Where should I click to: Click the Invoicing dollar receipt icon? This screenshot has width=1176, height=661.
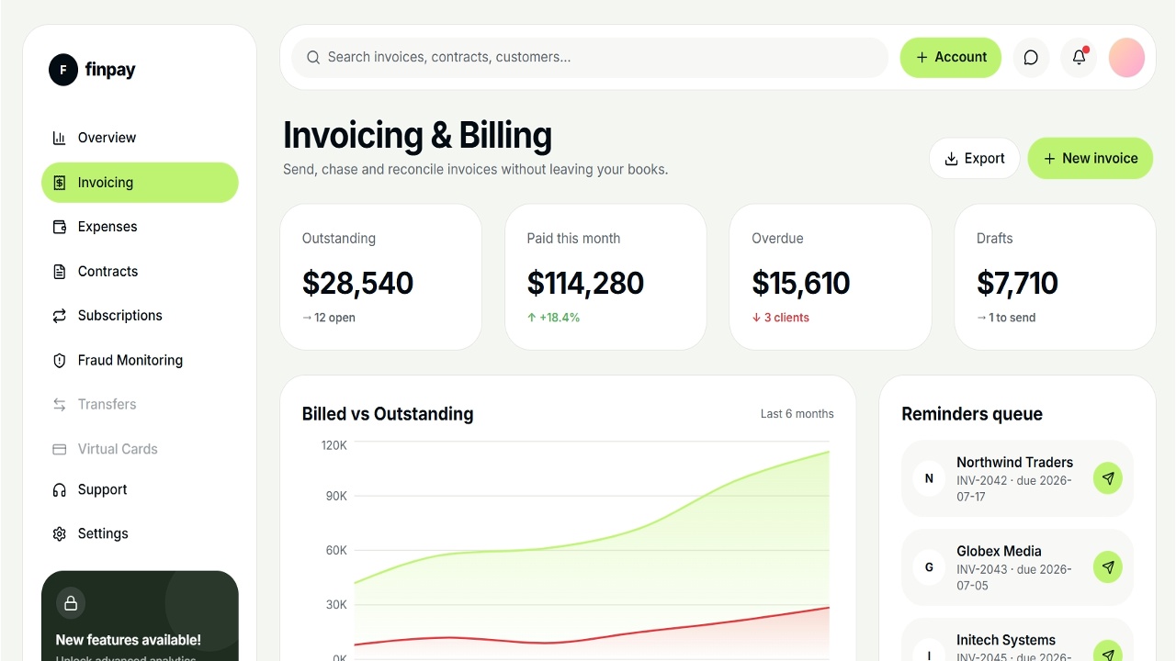(x=60, y=183)
